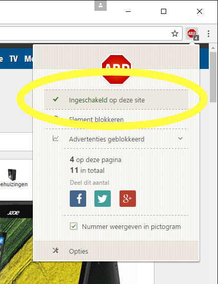Share blocked count on Google Plus
Screen dimensions: 218x284
coord(128,199)
